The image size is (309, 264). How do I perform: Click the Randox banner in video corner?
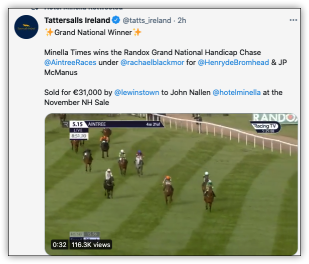pyautogui.click(x=275, y=118)
